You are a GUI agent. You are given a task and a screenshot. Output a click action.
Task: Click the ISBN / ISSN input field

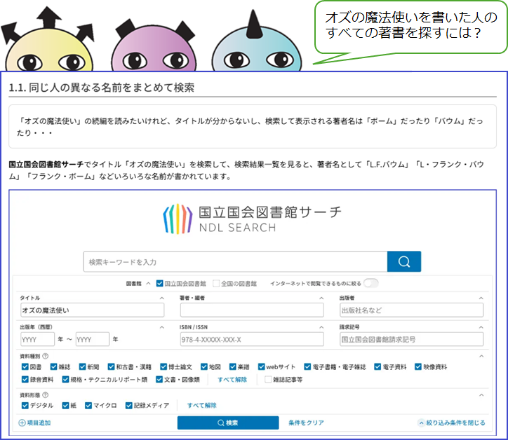pos(252,339)
